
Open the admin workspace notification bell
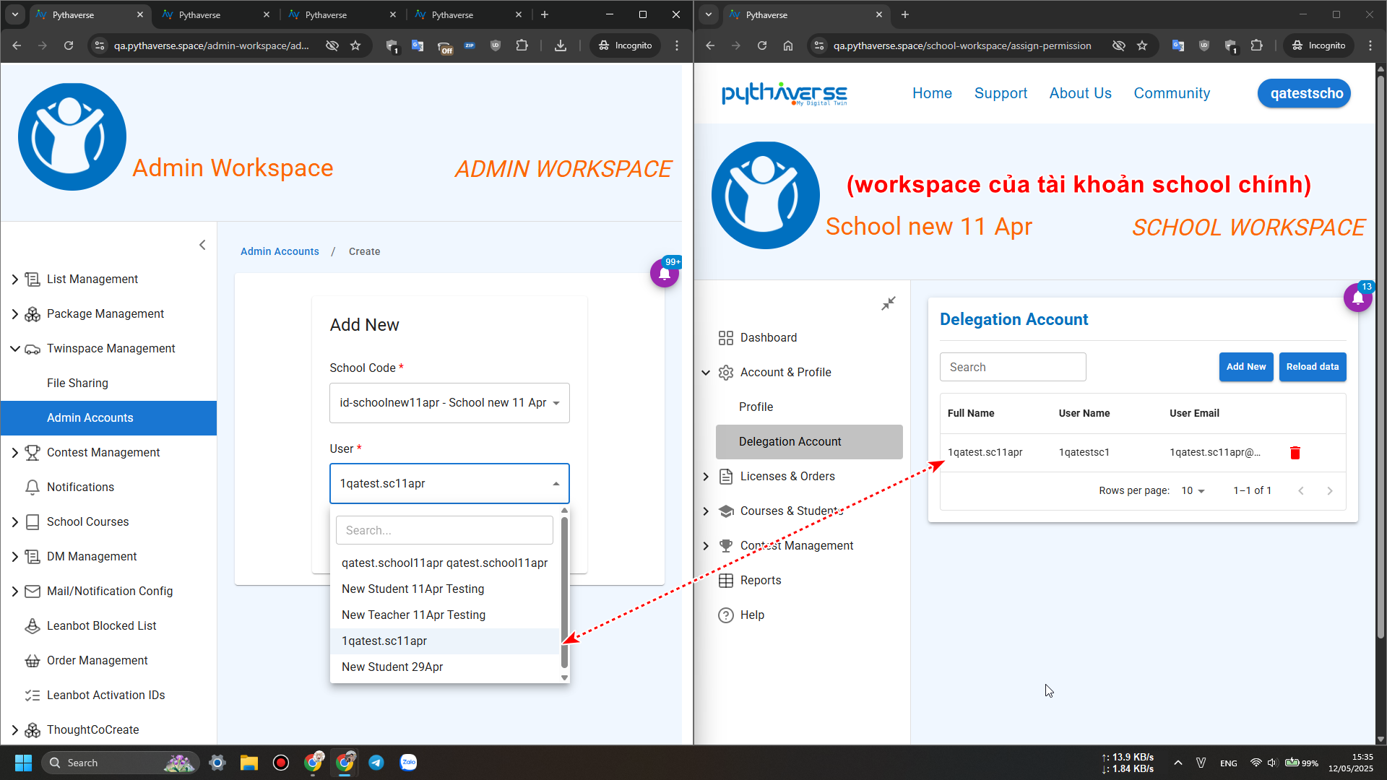664,273
